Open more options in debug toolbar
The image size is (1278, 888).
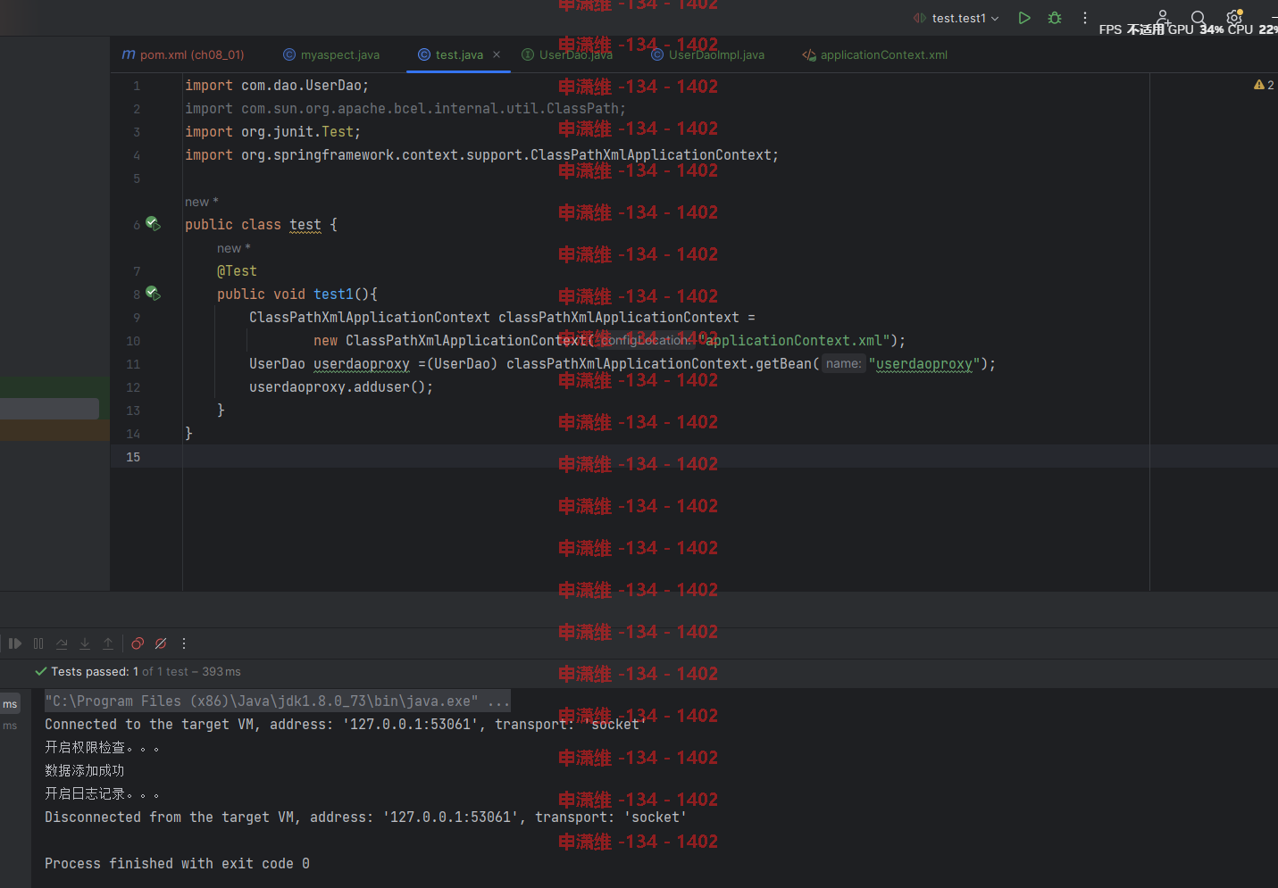[184, 643]
